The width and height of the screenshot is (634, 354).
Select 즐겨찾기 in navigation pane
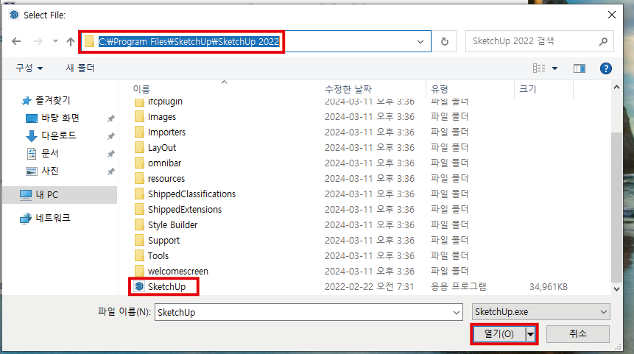point(52,100)
